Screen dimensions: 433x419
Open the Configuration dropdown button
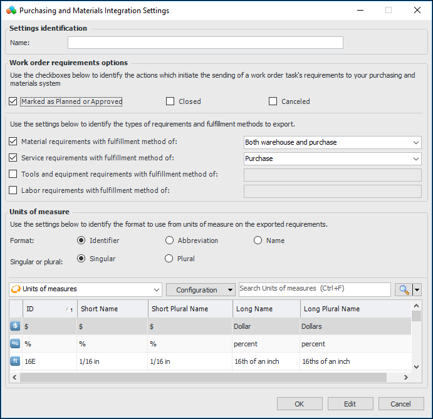201,290
